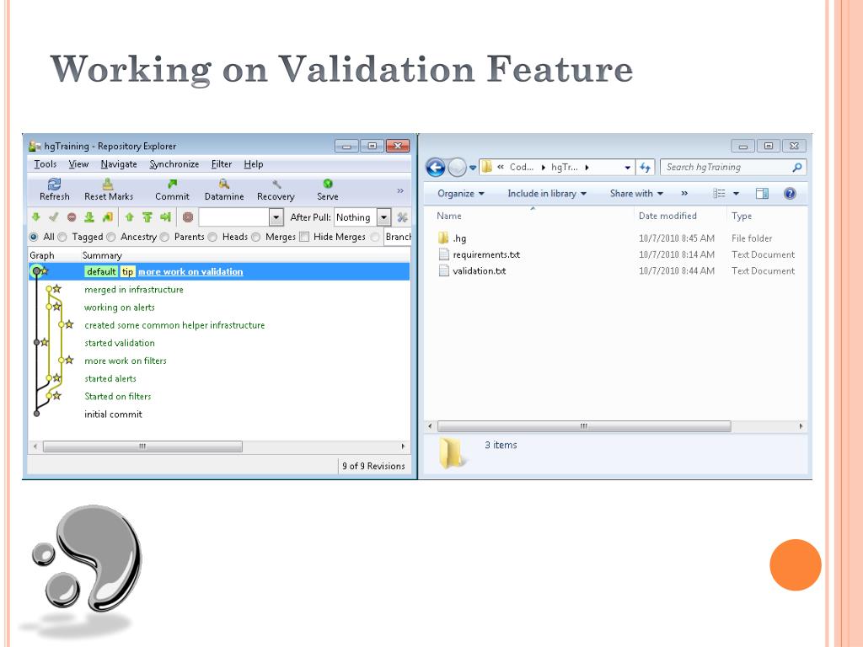Expand the Organize dropdown menu
863x647 pixels.
461,194
